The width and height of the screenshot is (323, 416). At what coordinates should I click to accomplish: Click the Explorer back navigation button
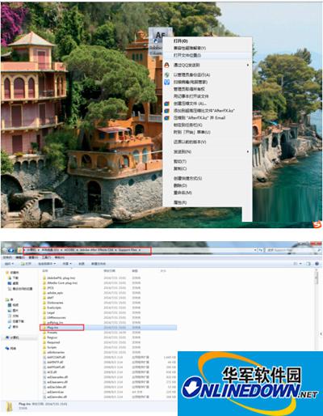[x=6, y=250]
